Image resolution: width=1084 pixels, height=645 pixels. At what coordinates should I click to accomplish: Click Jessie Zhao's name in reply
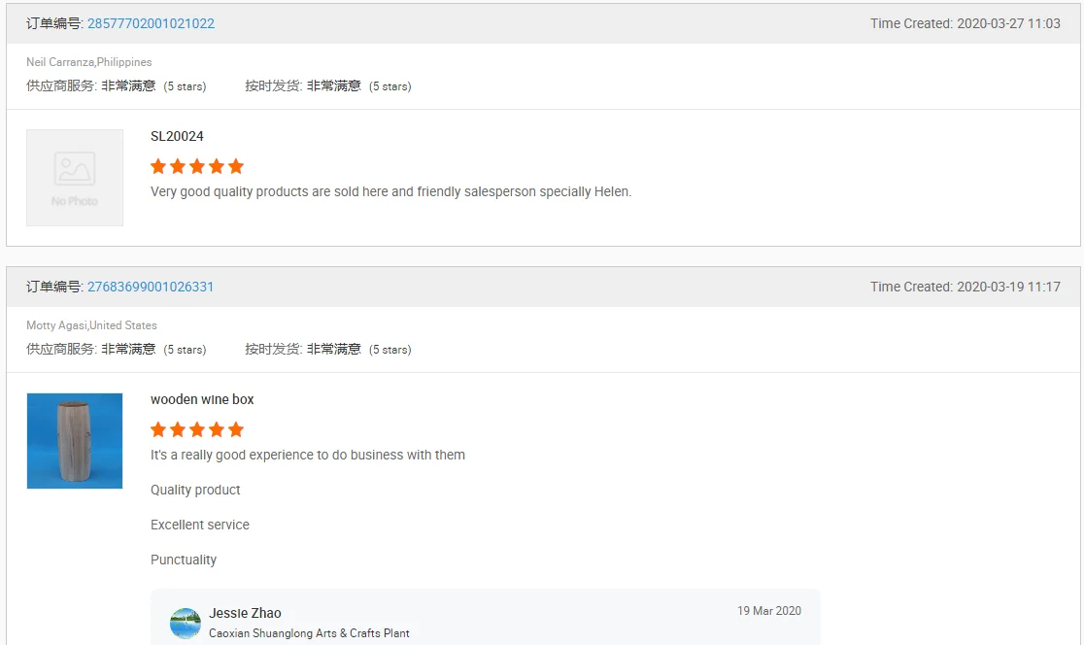[245, 613]
